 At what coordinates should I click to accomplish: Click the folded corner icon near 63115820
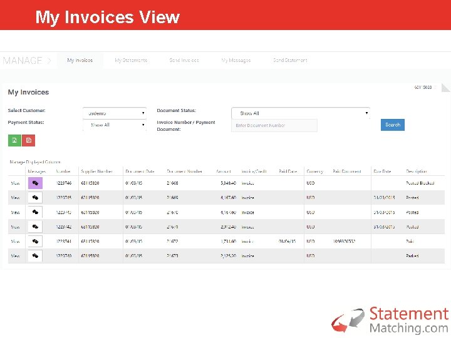[445, 88]
